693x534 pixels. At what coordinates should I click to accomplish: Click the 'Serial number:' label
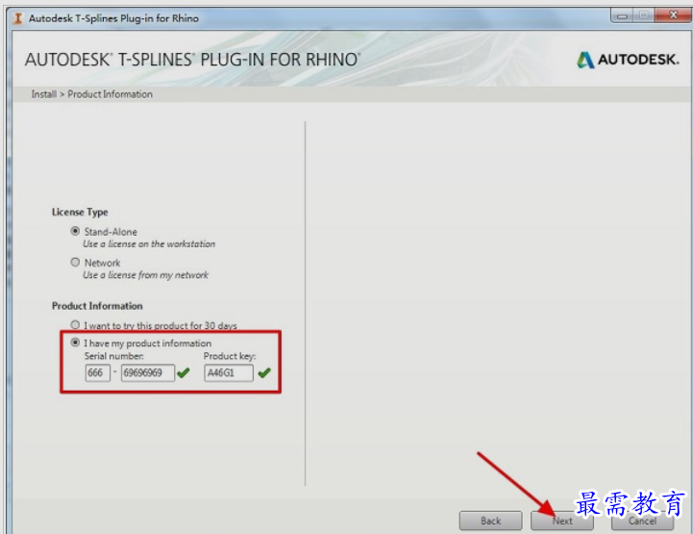click(x=114, y=356)
